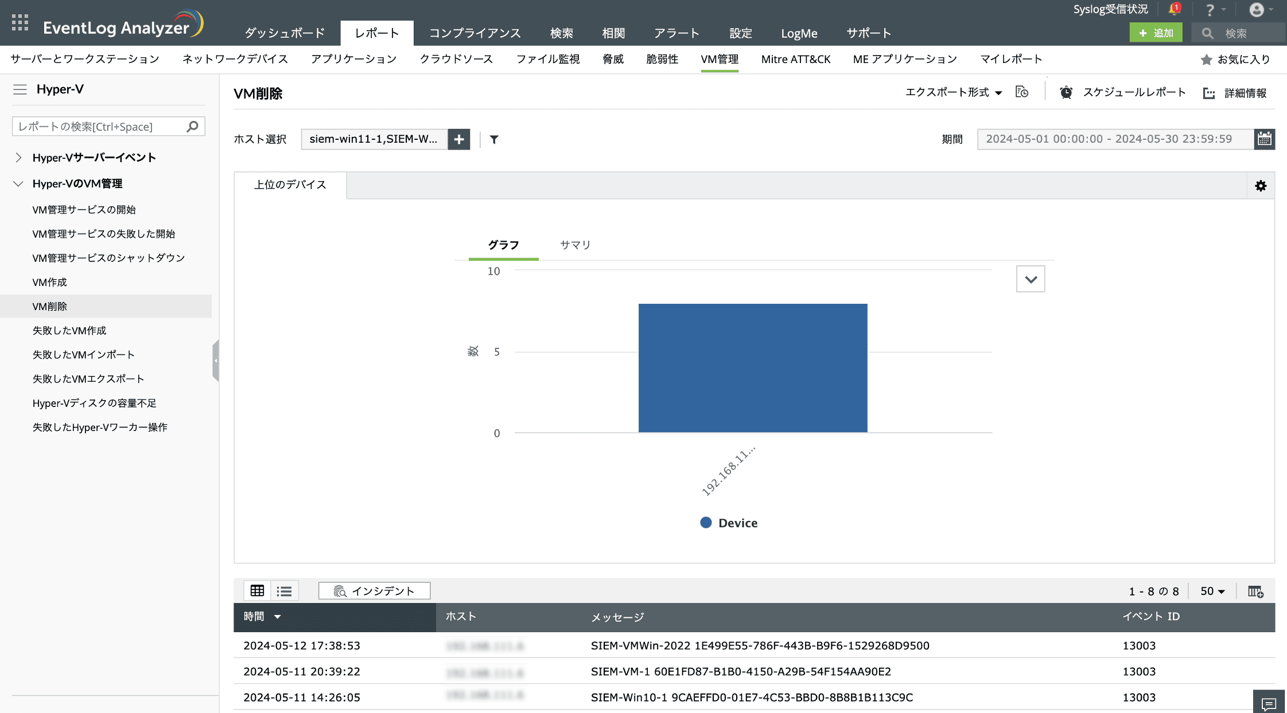Click the blue Device legend swatch
Image resolution: width=1287 pixels, height=713 pixels.
(706, 523)
